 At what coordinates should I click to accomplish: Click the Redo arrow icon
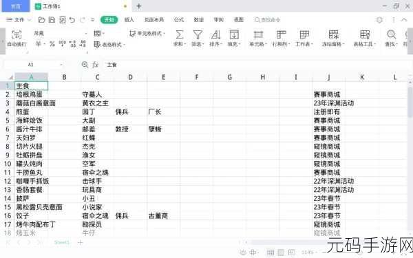click(83, 20)
